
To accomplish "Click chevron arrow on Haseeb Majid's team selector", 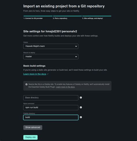I will pos(76,46).
